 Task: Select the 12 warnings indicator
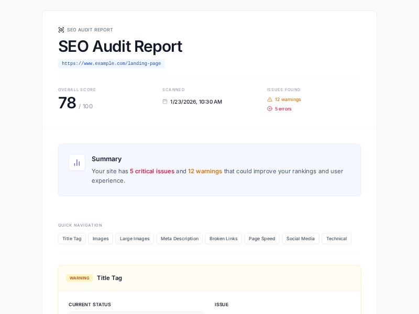point(284,99)
